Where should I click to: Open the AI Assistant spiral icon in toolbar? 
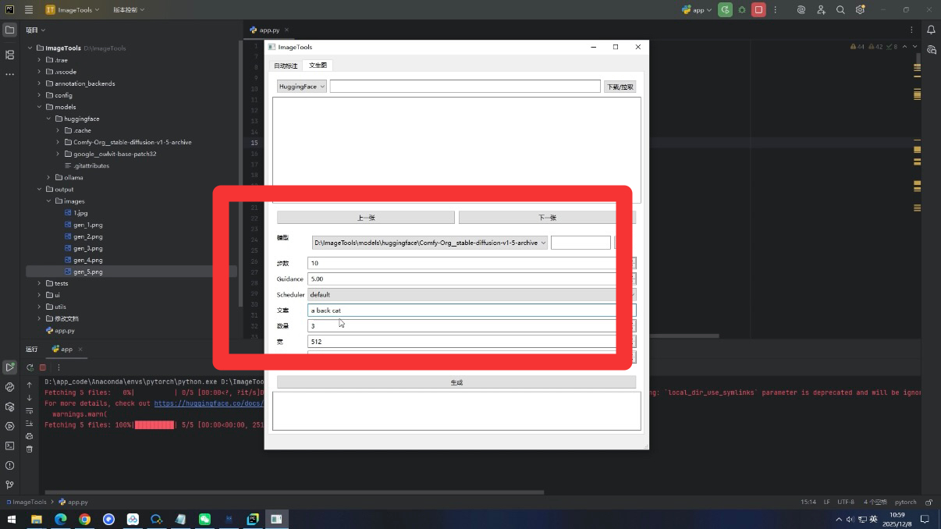(x=801, y=10)
